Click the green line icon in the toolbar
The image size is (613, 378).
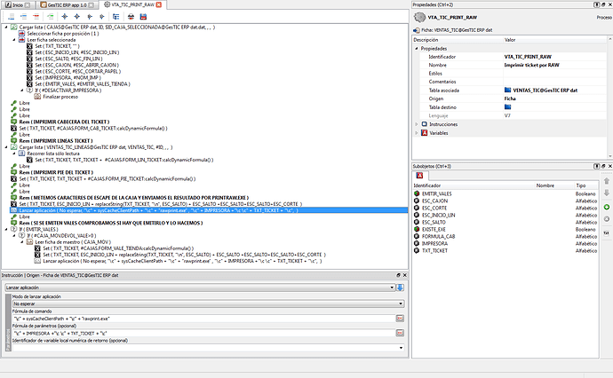(51, 17)
